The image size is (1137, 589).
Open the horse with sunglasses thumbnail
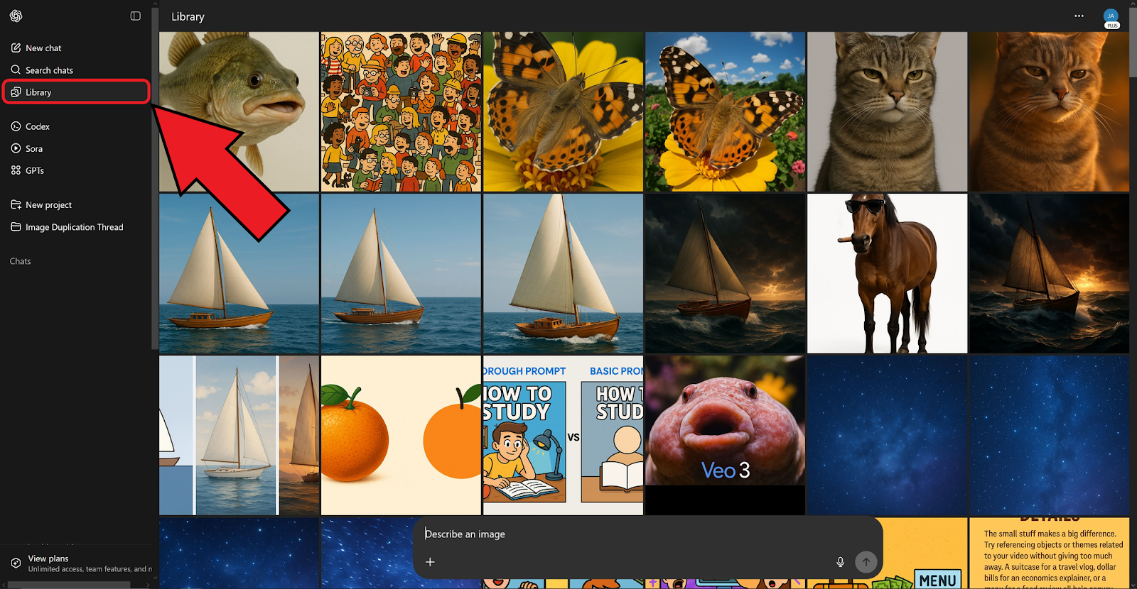(x=887, y=273)
